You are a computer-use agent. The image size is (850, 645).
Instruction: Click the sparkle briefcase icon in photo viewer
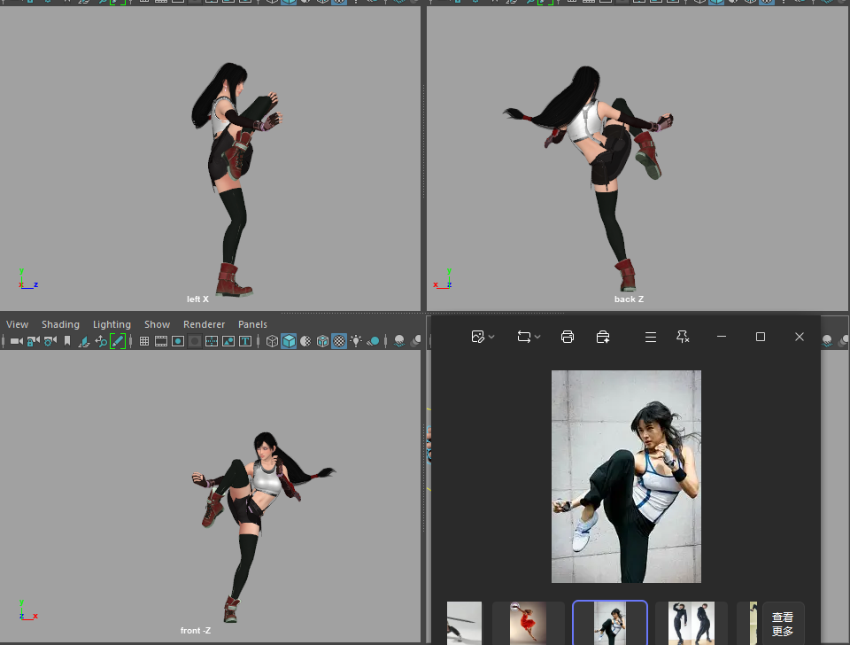pyautogui.click(x=603, y=337)
